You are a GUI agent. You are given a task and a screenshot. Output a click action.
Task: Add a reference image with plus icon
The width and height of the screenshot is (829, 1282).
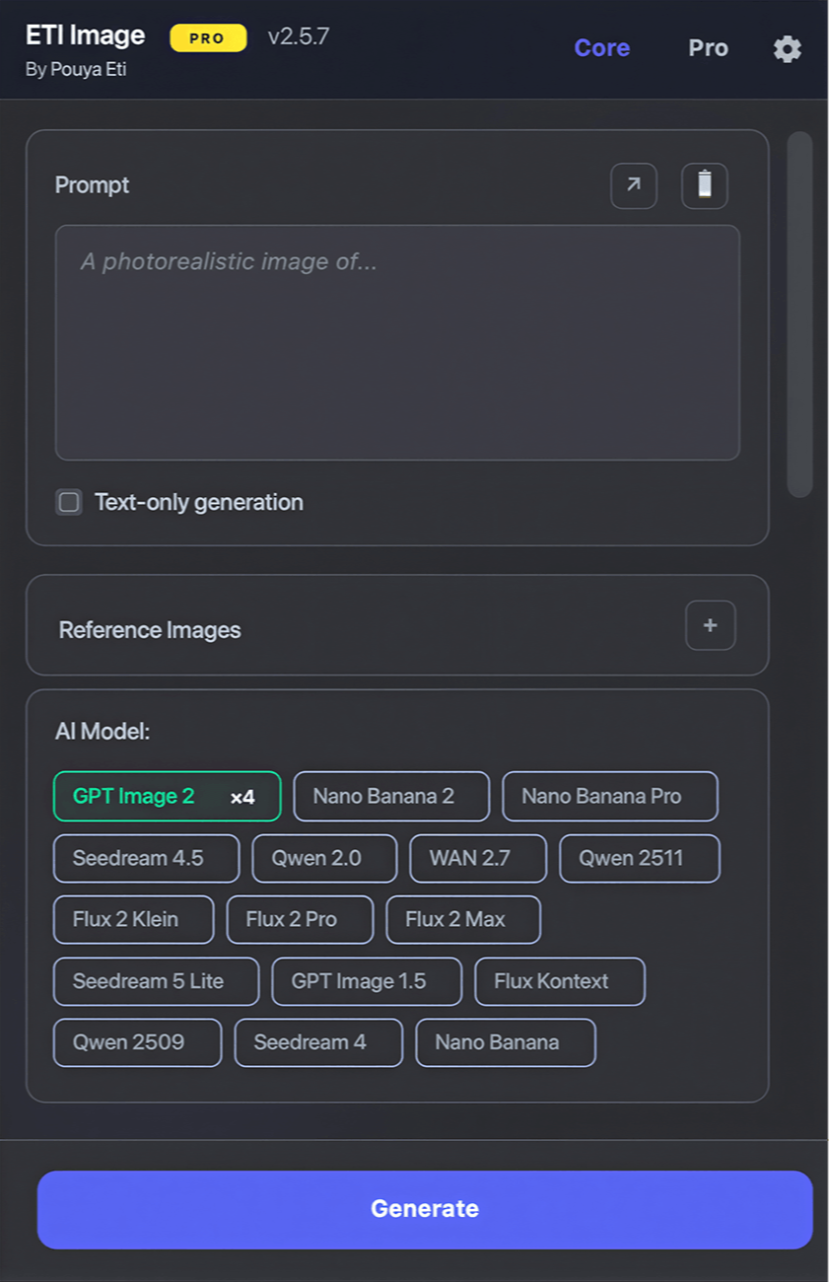[711, 625]
